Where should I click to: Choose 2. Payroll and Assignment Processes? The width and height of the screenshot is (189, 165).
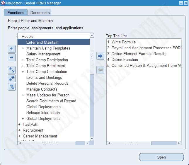tap(144, 48)
